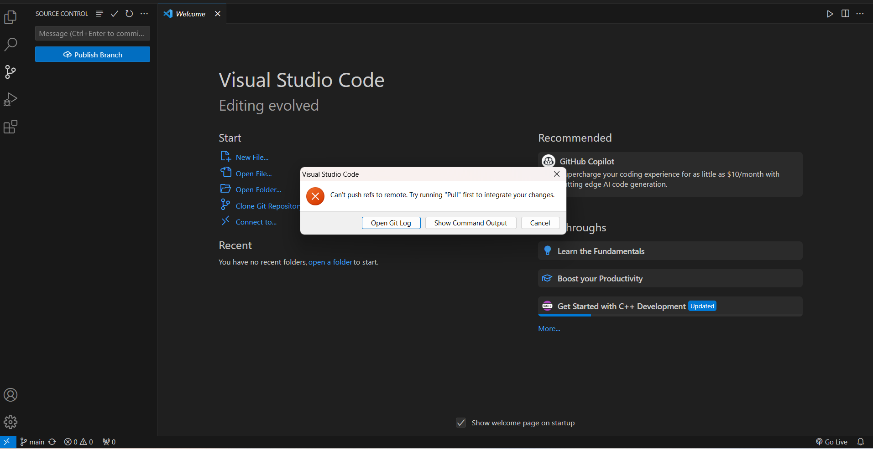Open the GitHub Copilot recommendation card
This screenshot has width=873, height=449.
[670, 174]
